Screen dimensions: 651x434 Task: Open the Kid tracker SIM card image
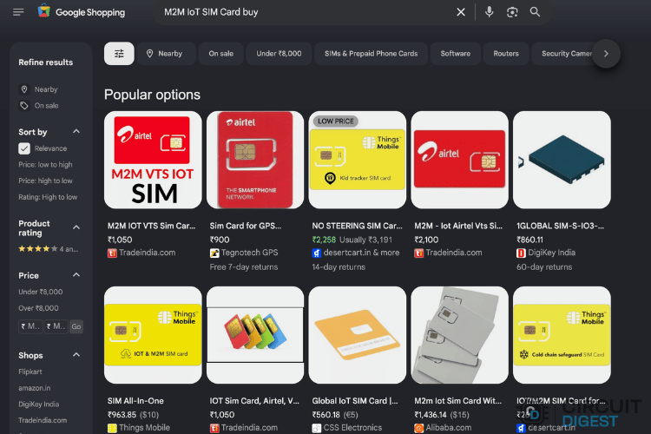coord(358,160)
